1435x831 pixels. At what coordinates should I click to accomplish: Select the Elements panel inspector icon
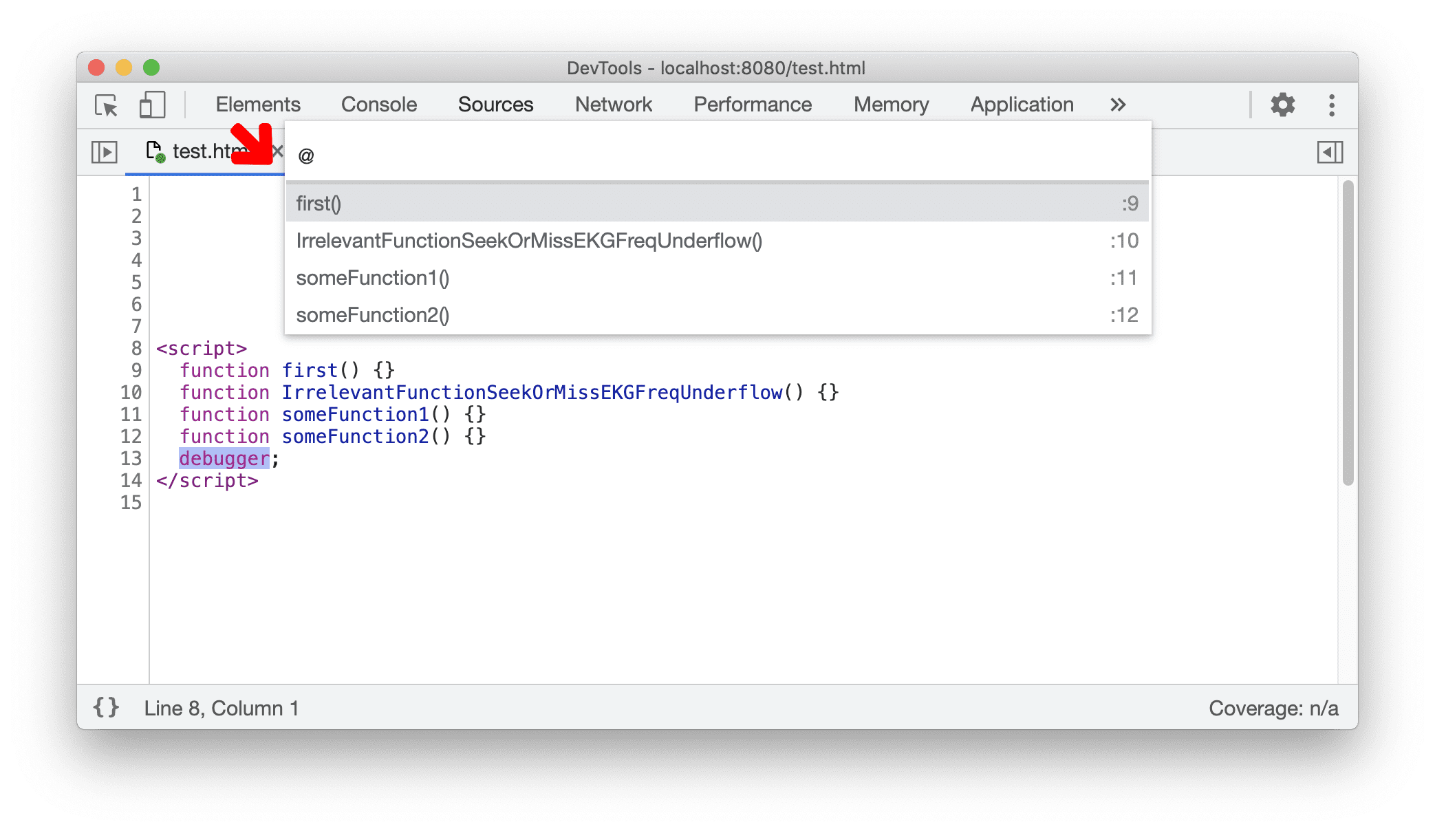point(105,104)
